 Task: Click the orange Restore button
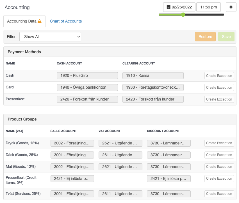pyautogui.click(x=205, y=37)
